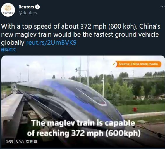
Task: Play the maglev train video
Action: 83,101
